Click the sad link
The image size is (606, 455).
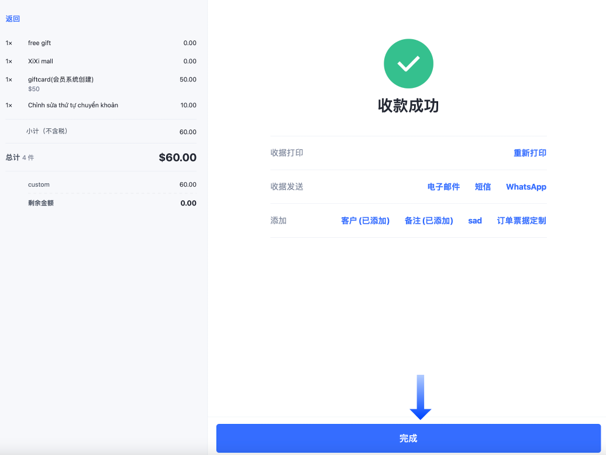coord(474,221)
